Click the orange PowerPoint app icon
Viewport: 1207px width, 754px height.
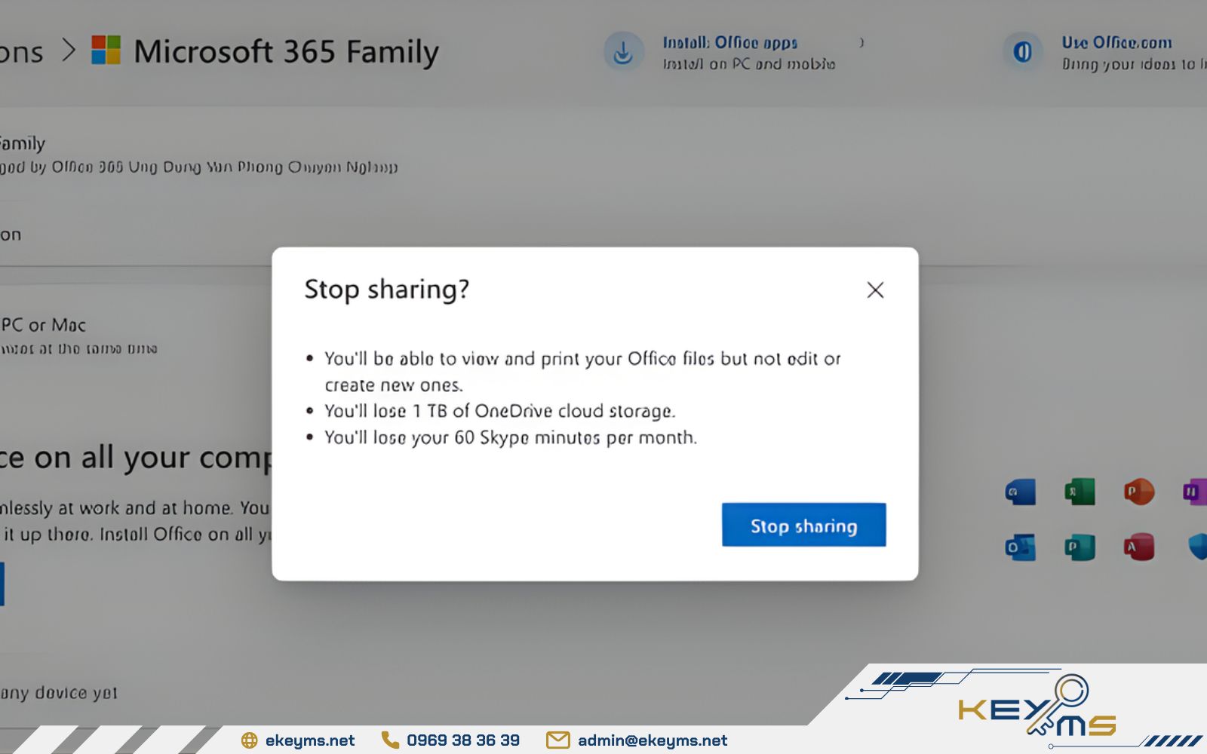coord(1138,492)
